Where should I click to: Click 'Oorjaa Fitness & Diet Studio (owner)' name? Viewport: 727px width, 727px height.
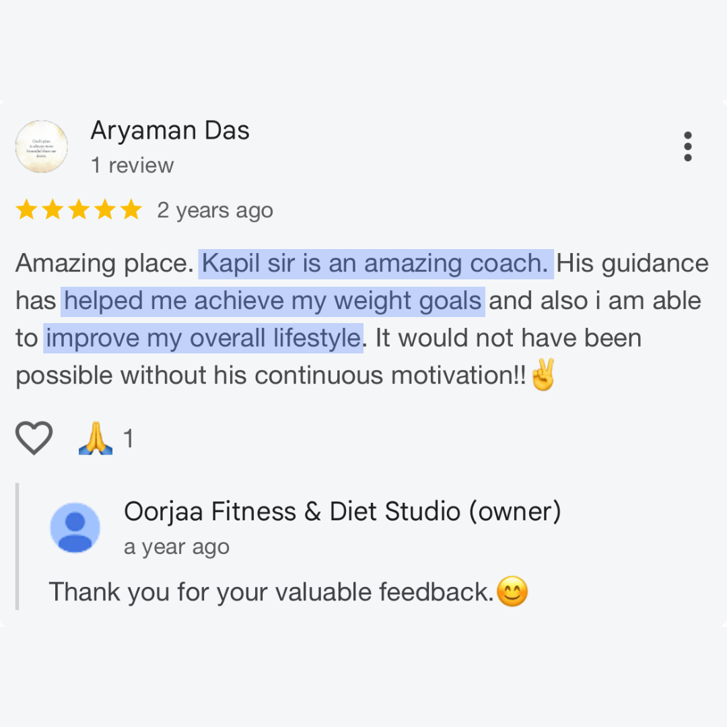tap(343, 512)
